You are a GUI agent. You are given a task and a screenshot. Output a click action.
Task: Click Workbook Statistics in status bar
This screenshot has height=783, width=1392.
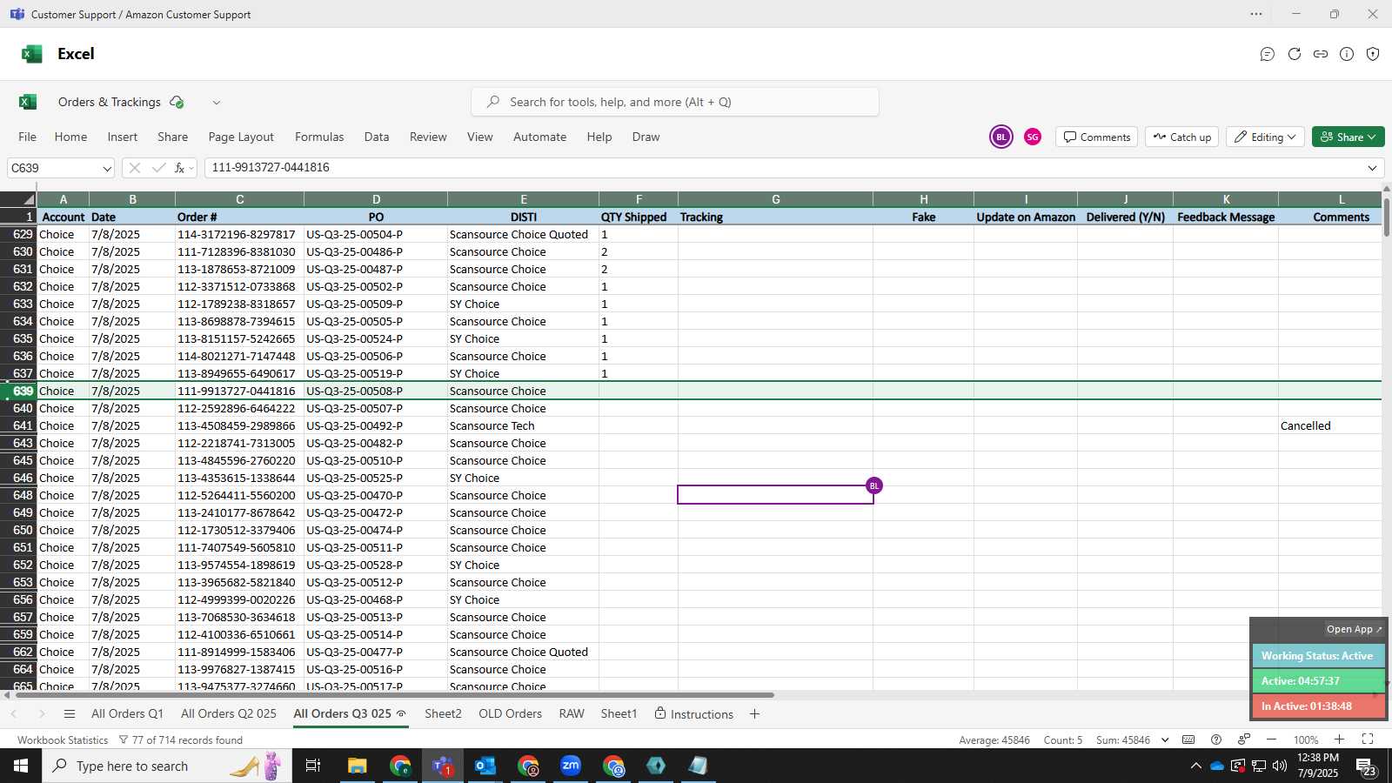tap(63, 740)
